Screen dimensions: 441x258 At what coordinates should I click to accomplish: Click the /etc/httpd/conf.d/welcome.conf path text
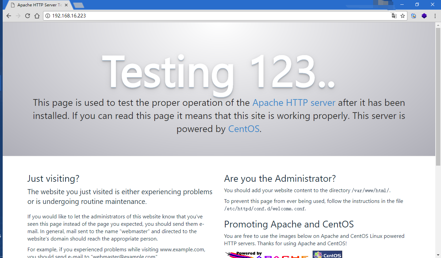point(265,209)
